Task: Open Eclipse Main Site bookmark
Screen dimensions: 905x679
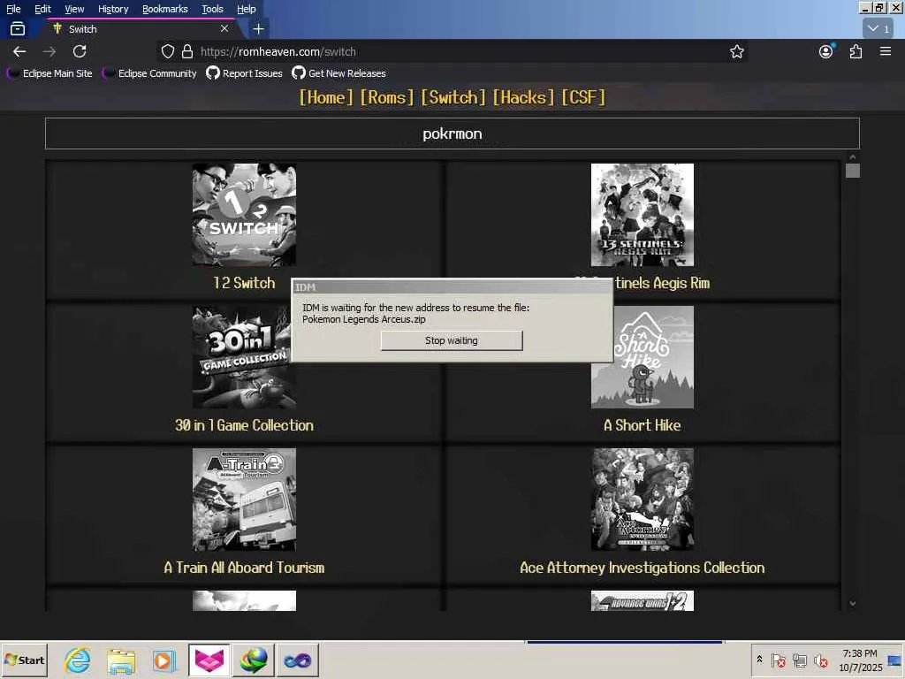Action: 50,73
